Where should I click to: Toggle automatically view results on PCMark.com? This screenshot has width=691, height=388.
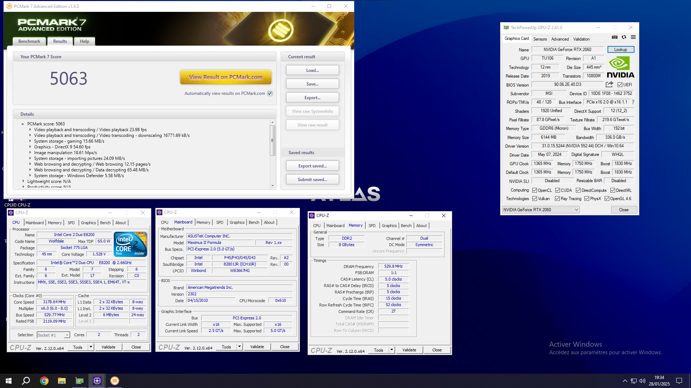(270, 93)
